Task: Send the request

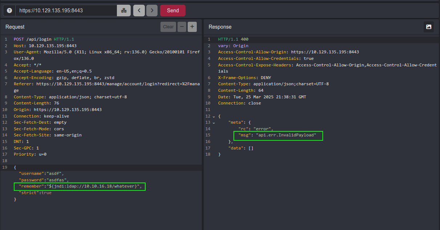Action: 173,11
